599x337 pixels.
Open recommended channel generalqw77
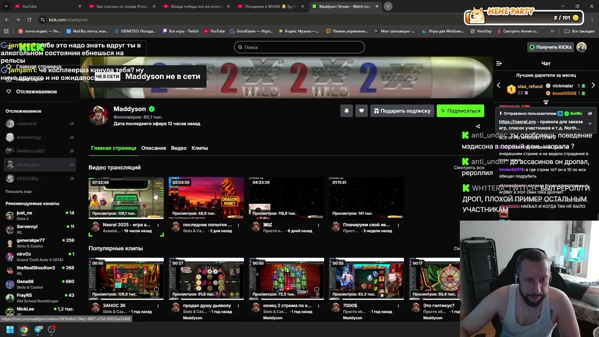click(40, 243)
